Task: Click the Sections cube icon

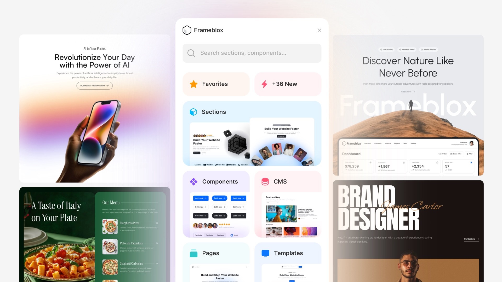Action: click(x=193, y=112)
